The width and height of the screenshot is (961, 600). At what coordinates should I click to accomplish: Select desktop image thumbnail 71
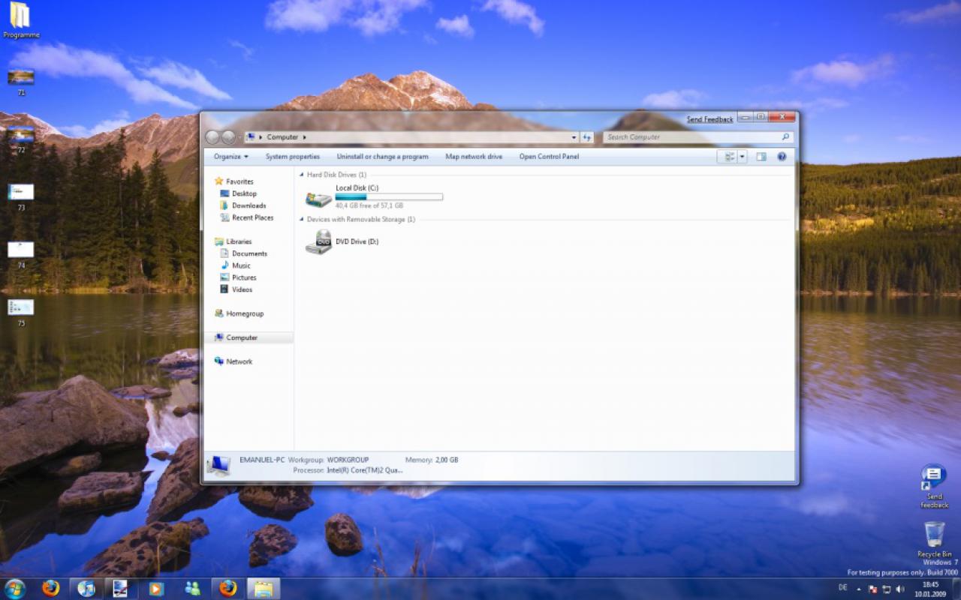[21, 82]
